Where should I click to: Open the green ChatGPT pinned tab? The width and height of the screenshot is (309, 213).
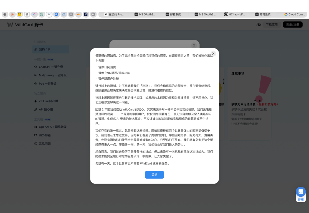tap(42, 14)
